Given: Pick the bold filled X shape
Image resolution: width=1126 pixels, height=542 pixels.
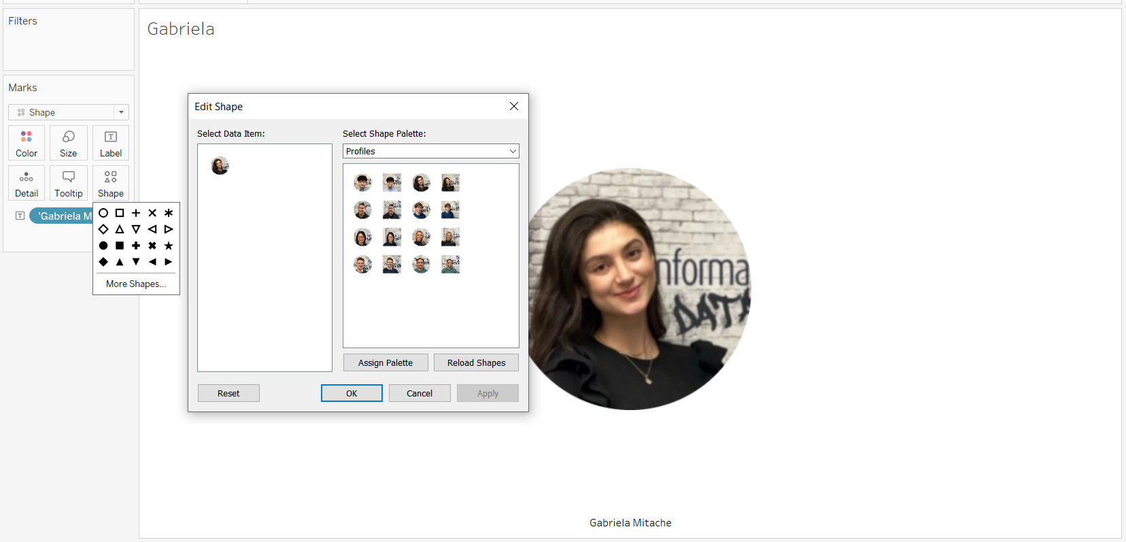Looking at the screenshot, I should click(152, 245).
